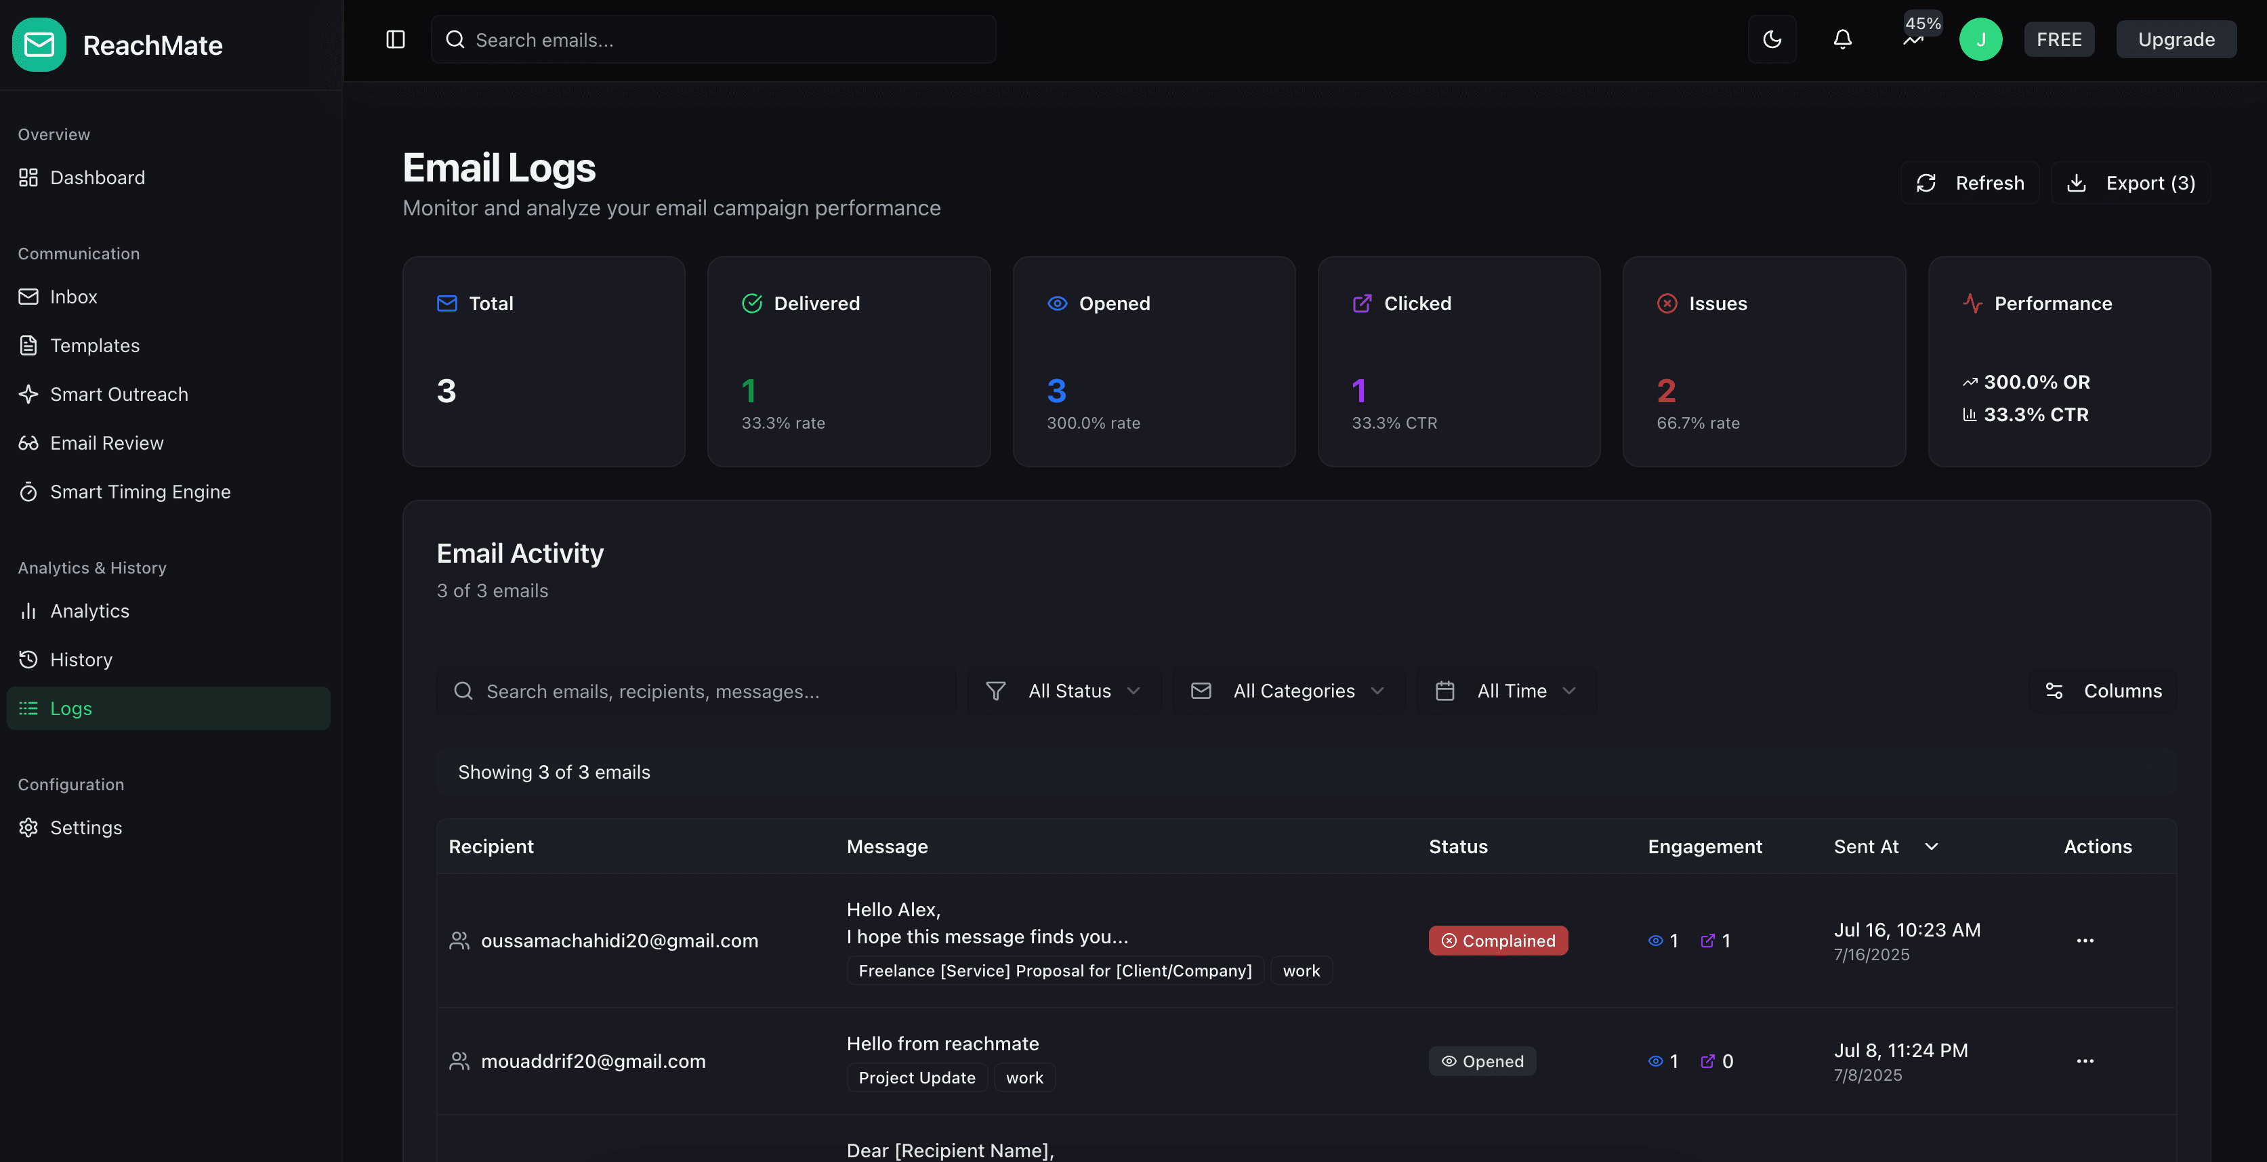The height and width of the screenshot is (1162, 2267).
Task: Toggle dark mode with the moon icon
Action: [1772, 39]
